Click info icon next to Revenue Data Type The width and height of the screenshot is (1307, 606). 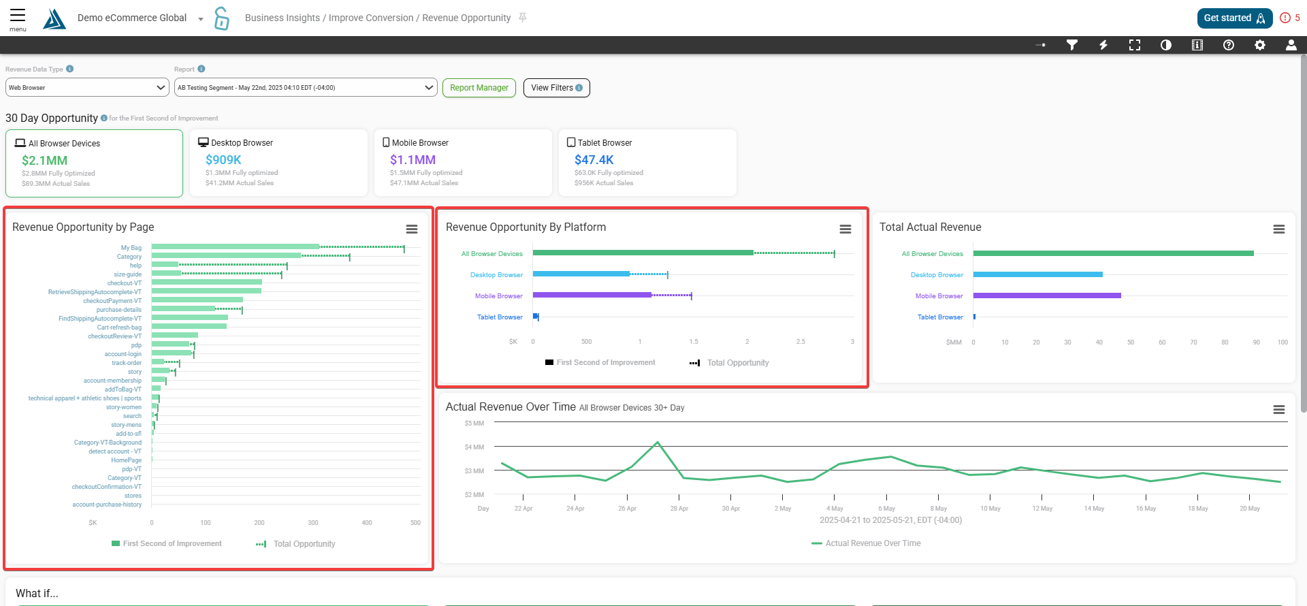pos(70,69)
